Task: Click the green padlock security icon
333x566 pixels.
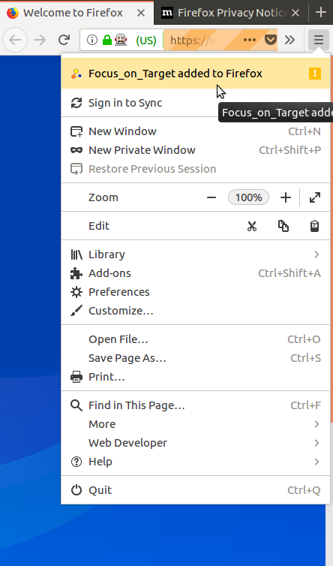Action: (x=107, y=40)
